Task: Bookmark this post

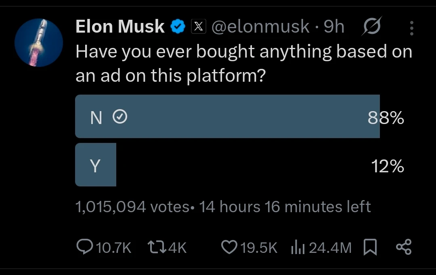Action: tap(370, 247)
